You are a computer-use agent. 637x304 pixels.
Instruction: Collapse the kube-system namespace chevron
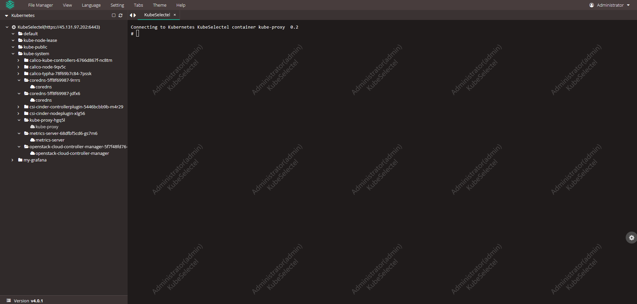pos(13,54)
